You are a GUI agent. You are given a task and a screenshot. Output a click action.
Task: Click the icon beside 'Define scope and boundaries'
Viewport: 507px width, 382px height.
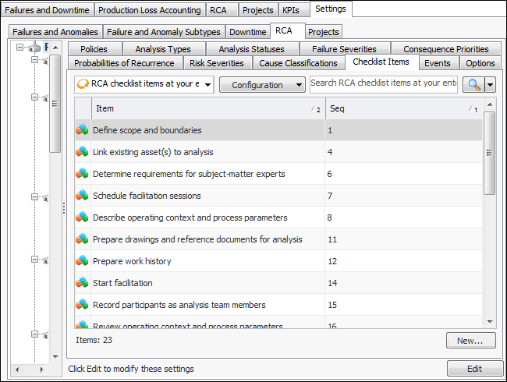point(82,130)
